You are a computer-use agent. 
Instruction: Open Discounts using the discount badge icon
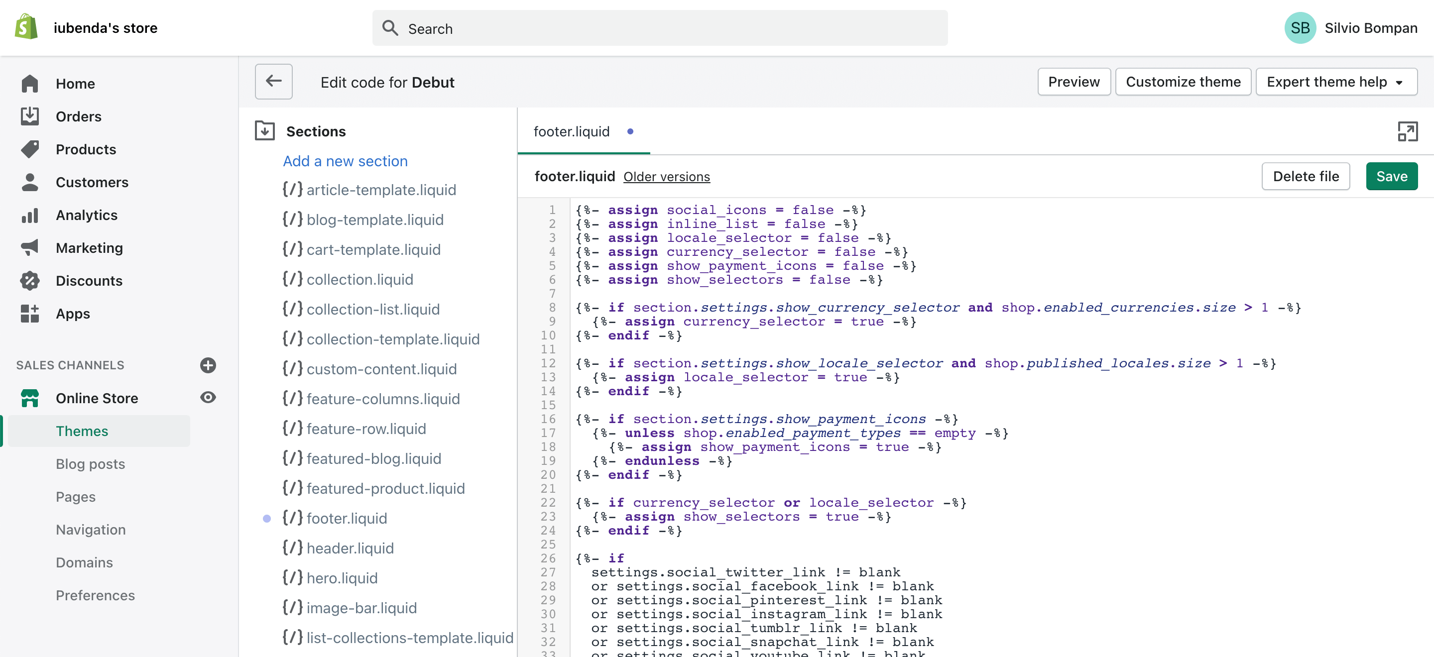tap(30, 280)
